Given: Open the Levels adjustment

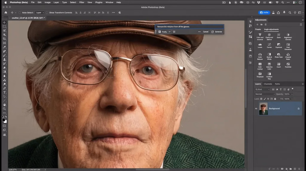Looking at the screenshot, I should click(x=260, y=45).
